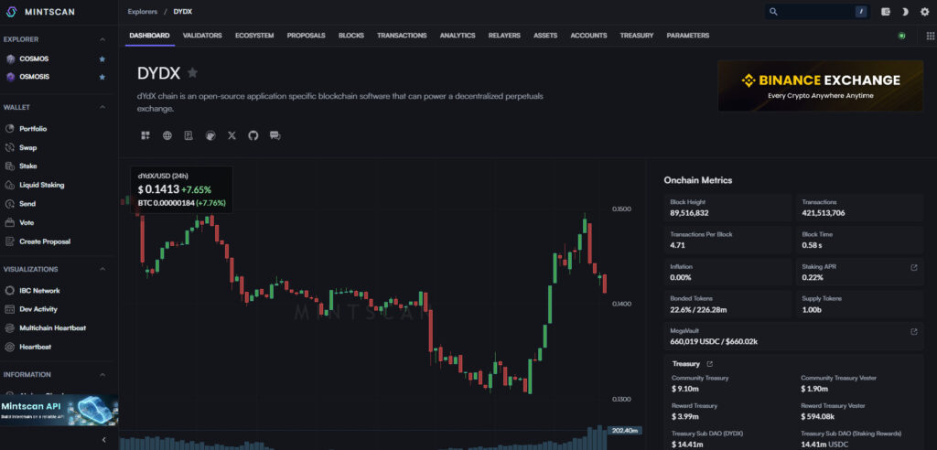The height and width of the screenshot is (450, 937).
Task: Switch to the TRANSACTIONS tab
Action: [x=403, y=36]
